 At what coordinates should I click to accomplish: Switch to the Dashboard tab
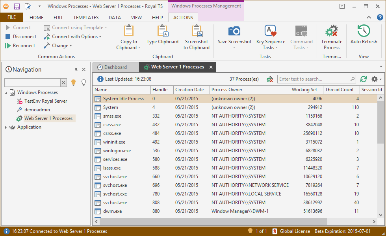click(x=116, y=67)
